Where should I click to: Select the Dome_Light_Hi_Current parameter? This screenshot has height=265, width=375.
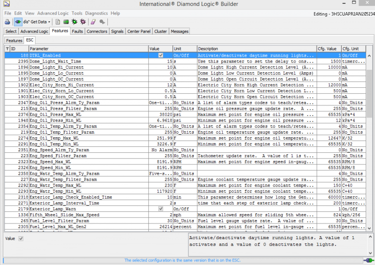coord(57,67)
